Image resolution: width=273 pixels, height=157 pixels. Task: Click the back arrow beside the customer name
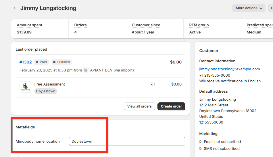15,8
